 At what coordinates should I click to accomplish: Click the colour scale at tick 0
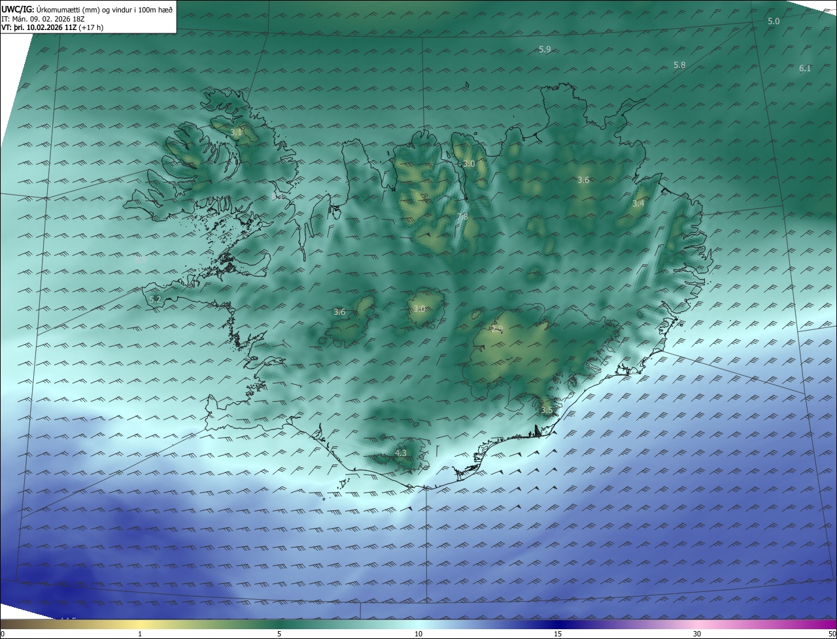click(x=3, y=634)
